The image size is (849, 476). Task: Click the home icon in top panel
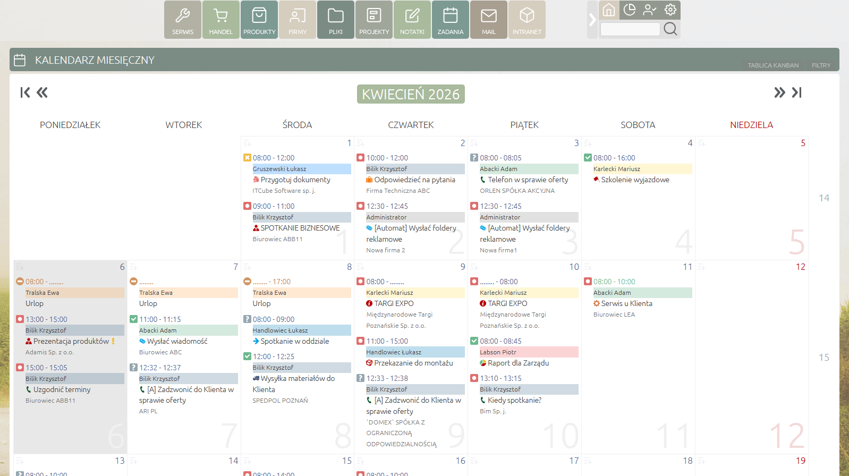(x=609, y=10)
